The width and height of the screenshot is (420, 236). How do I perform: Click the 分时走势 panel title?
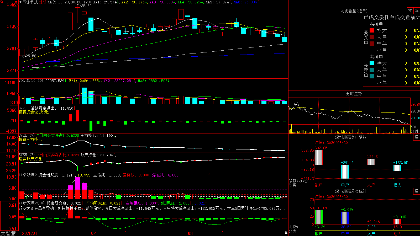coord(354,94)
